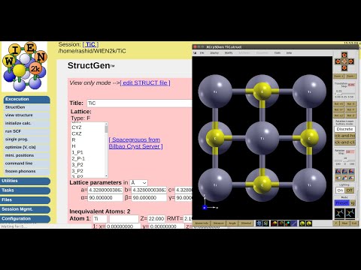Open the lattice units dropdown
Viewport: 361px width, 270px height.
tap(138, 183)
